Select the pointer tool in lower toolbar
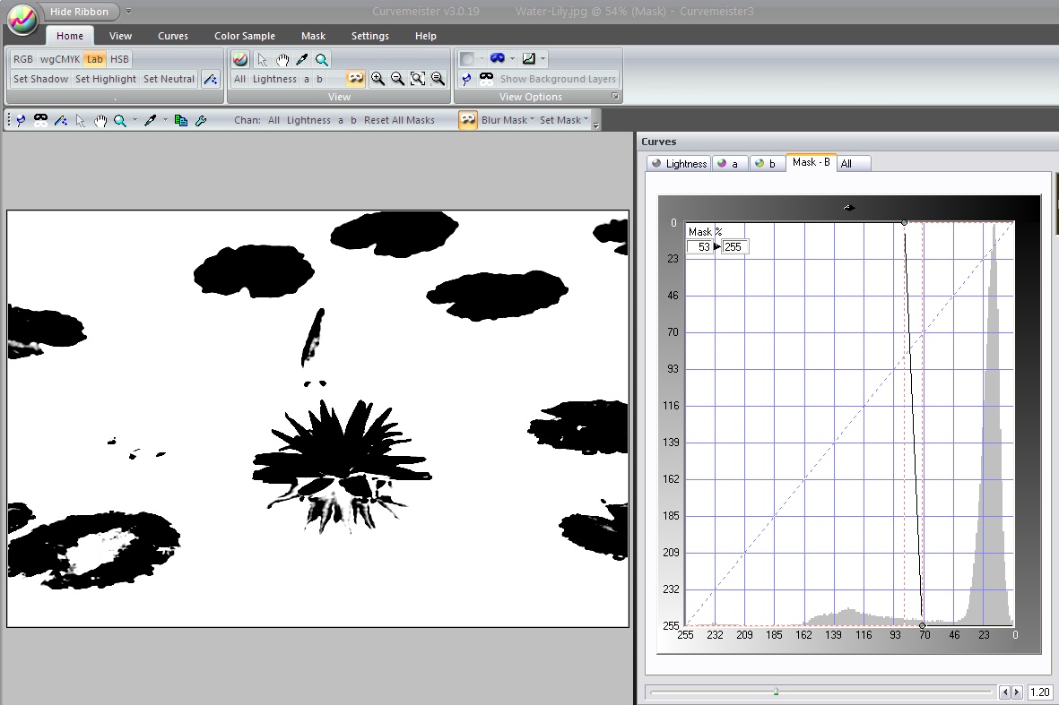 click(81, 120)
